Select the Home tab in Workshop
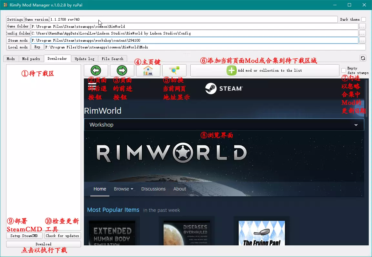This screenshot has width=372, height=257. coord(100,189)
